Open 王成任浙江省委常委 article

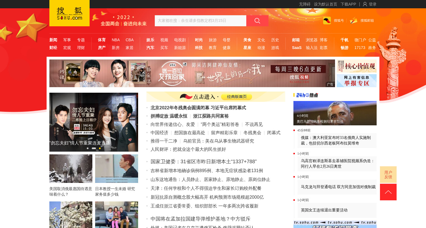(x=204, y=206)
